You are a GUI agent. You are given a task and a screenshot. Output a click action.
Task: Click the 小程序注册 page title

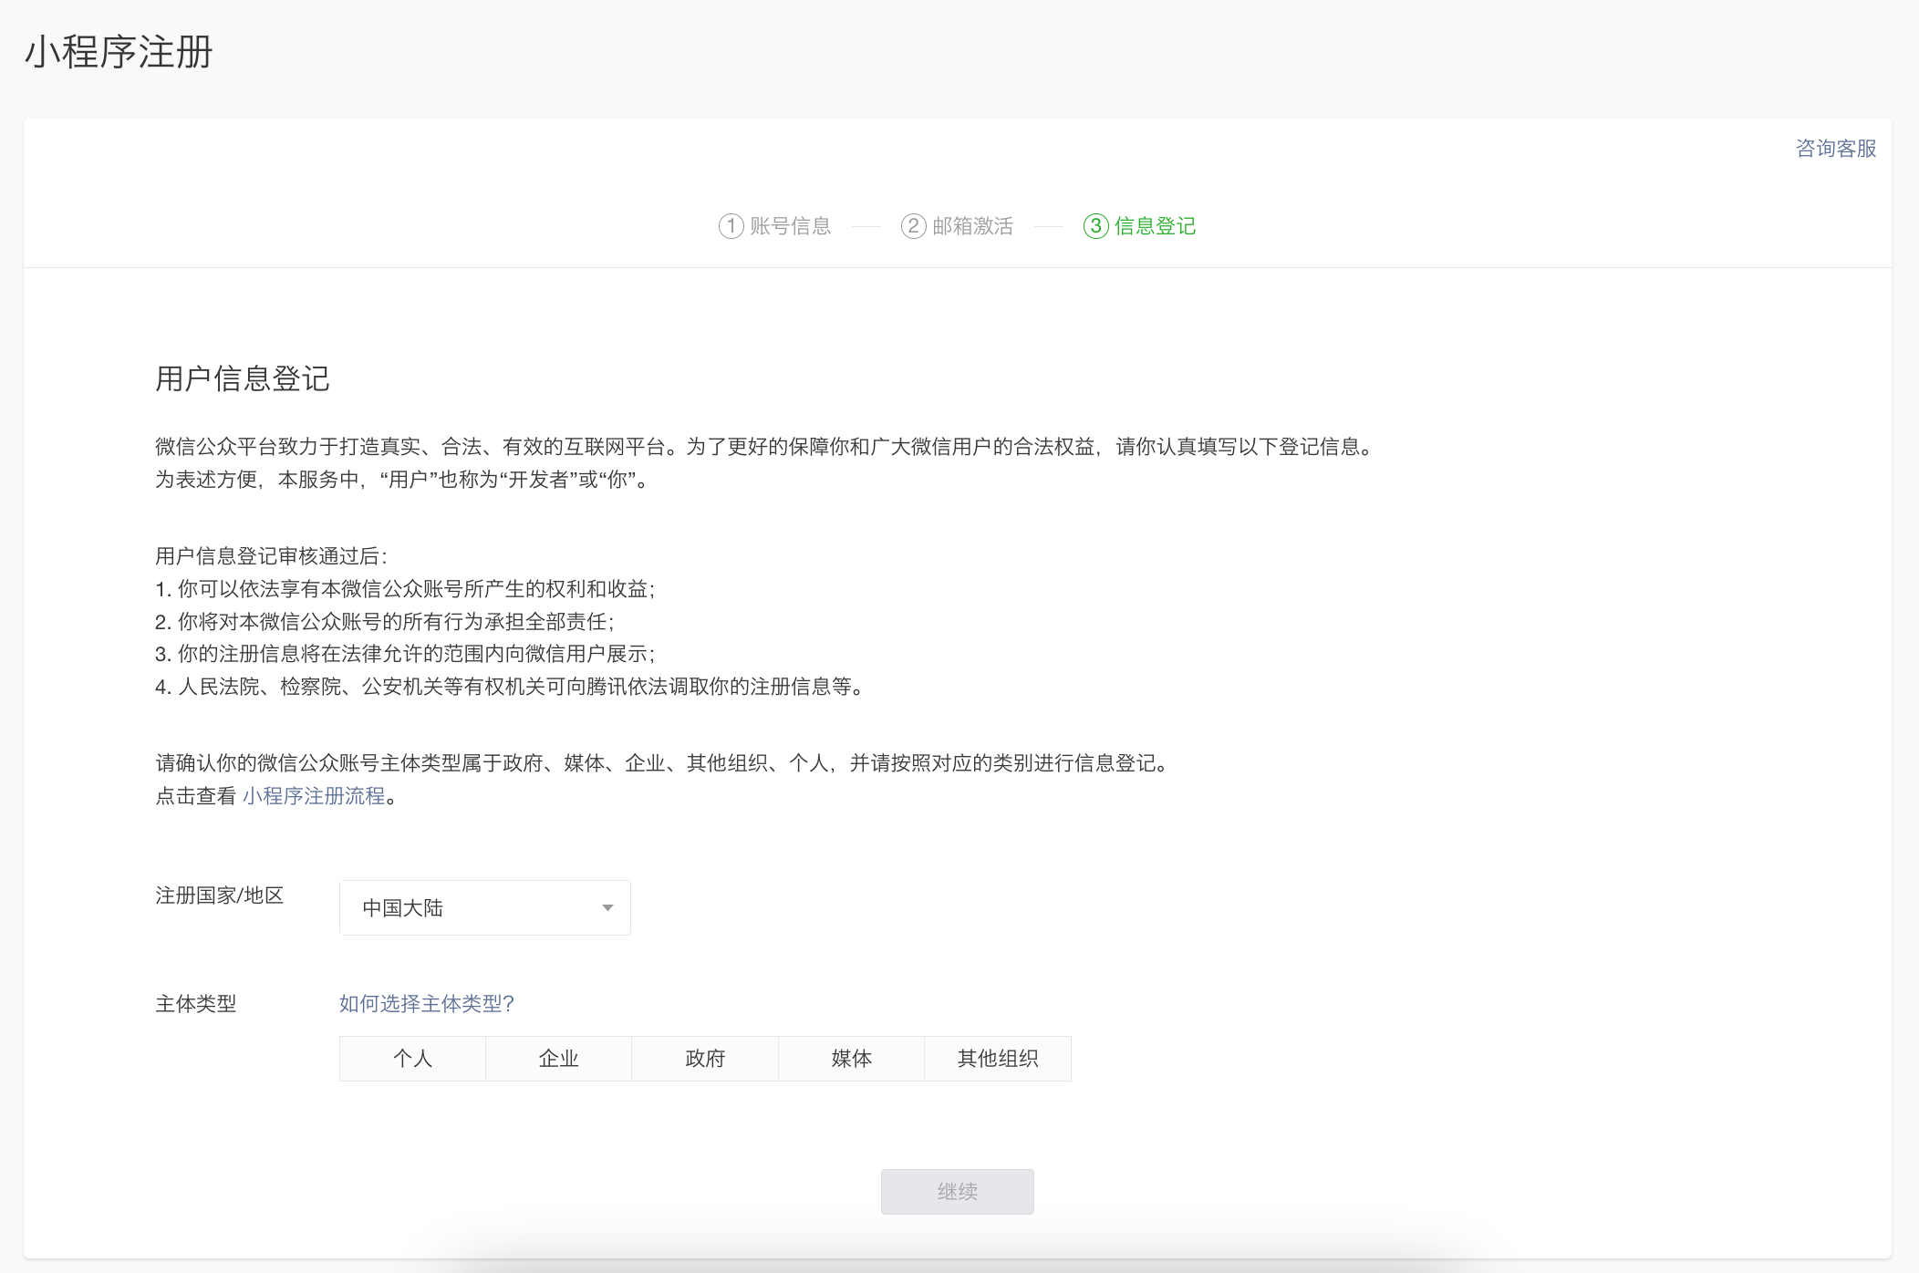click(119, 52)
